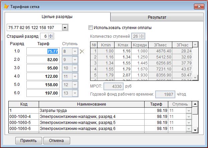The width and height of the screenshot is (208, 148).
Task: Click the ЗПчас column header
Action: click(182, 45)
